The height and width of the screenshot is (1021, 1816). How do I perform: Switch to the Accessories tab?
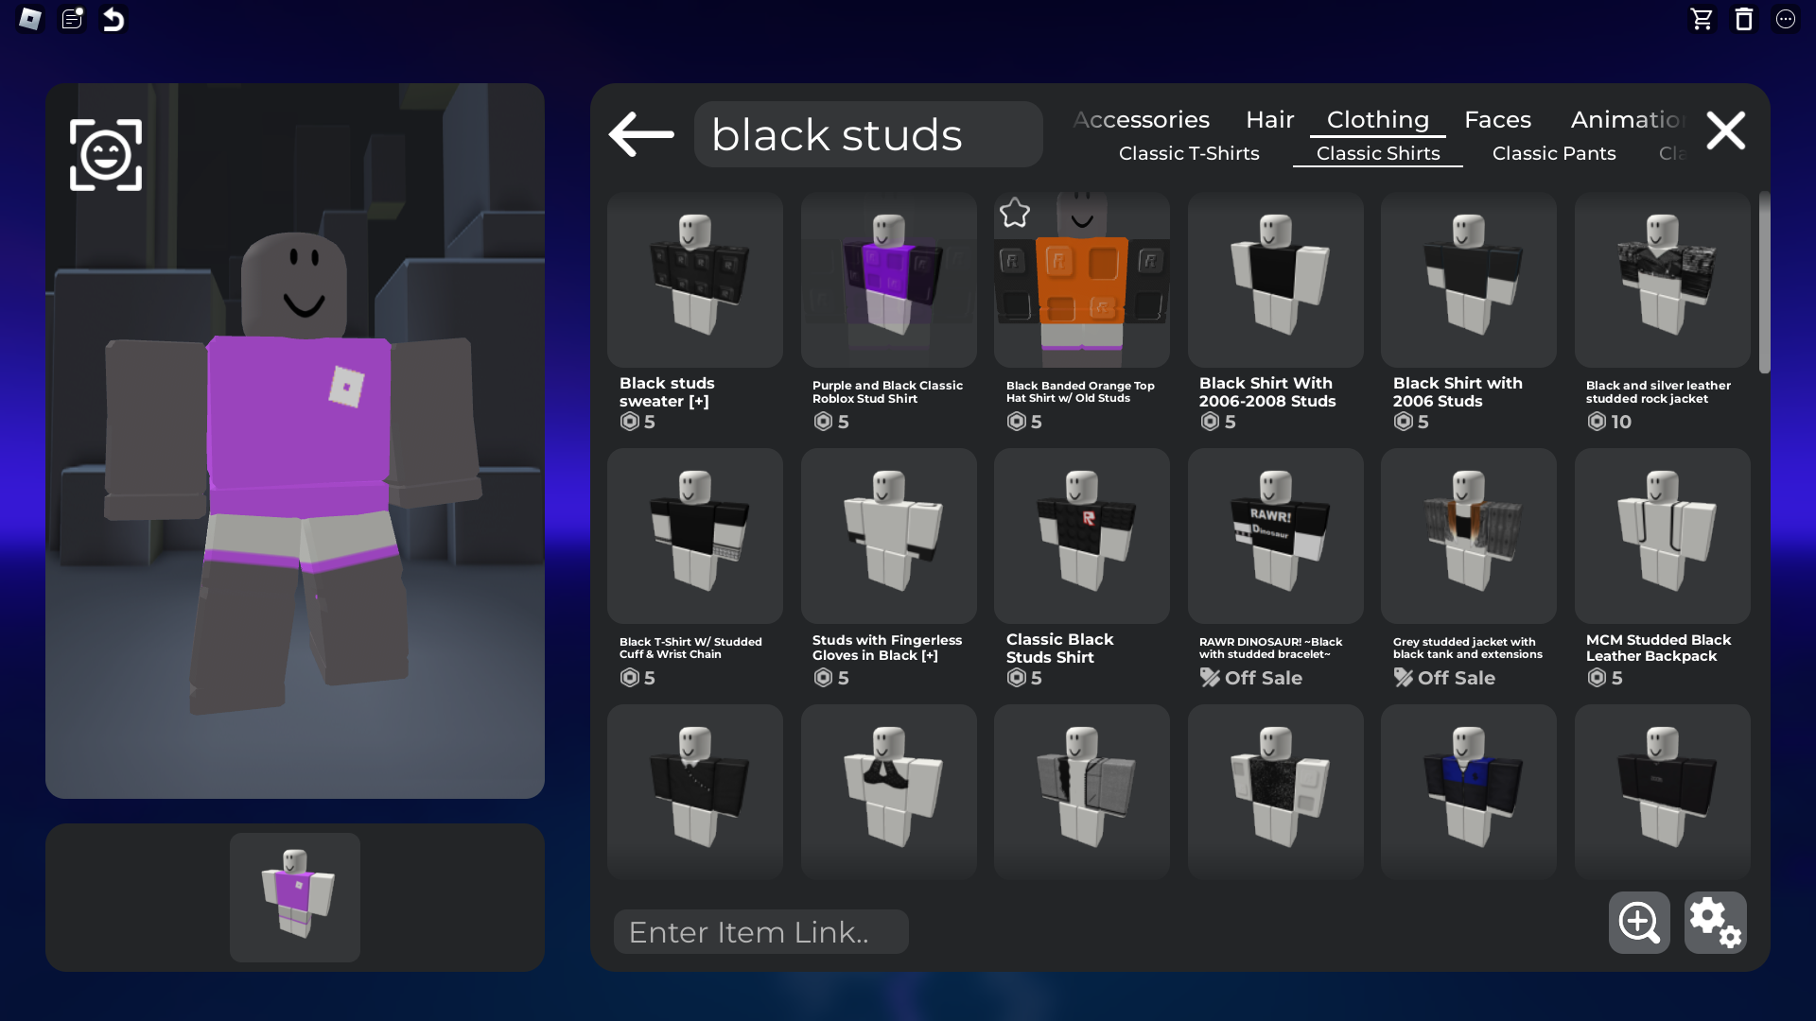(1142, 120)
